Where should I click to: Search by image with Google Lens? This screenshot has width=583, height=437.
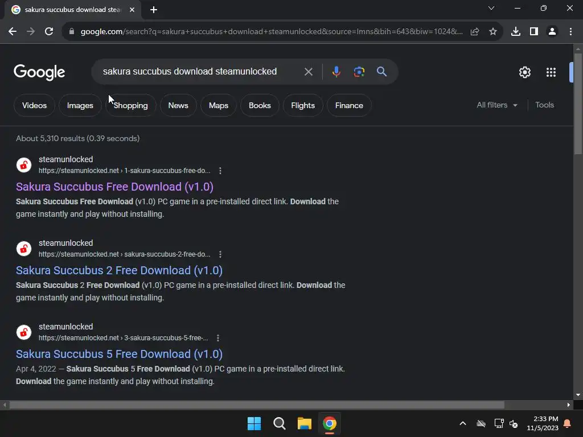click(359, 72)
